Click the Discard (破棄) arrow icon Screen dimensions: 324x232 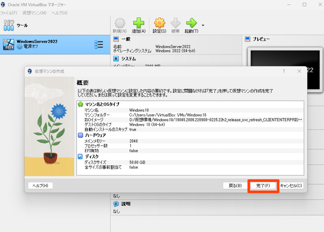[175, 23]
